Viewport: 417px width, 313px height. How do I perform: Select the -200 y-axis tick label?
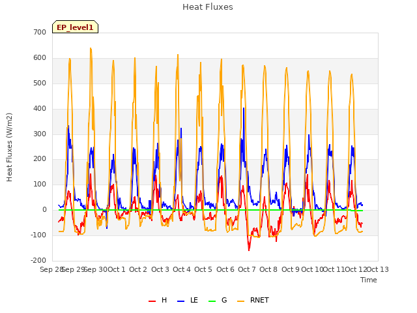[x=38, y=260]
